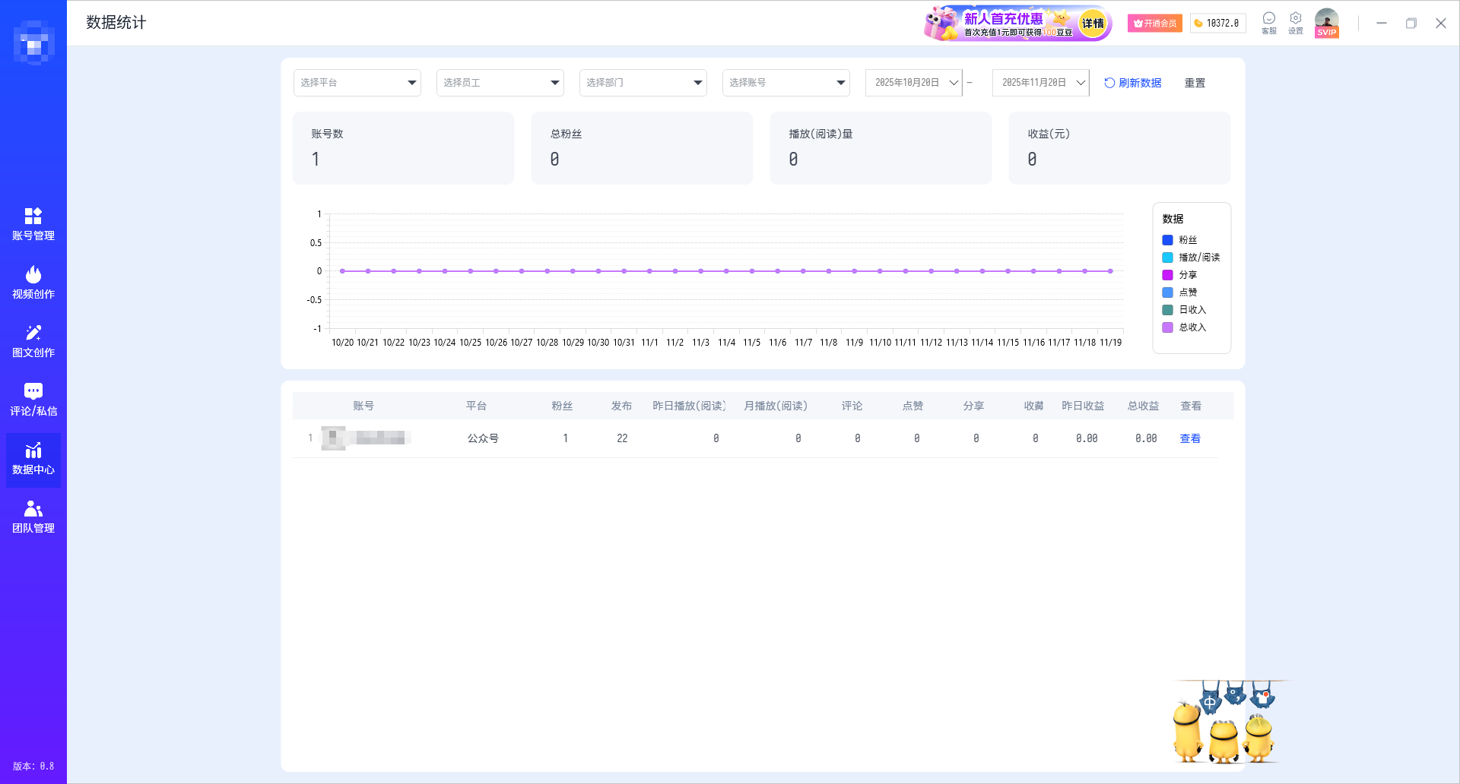Open the 账号管理 sidebar icon
Screen dimensions: 1460x784
click(33, 224)
